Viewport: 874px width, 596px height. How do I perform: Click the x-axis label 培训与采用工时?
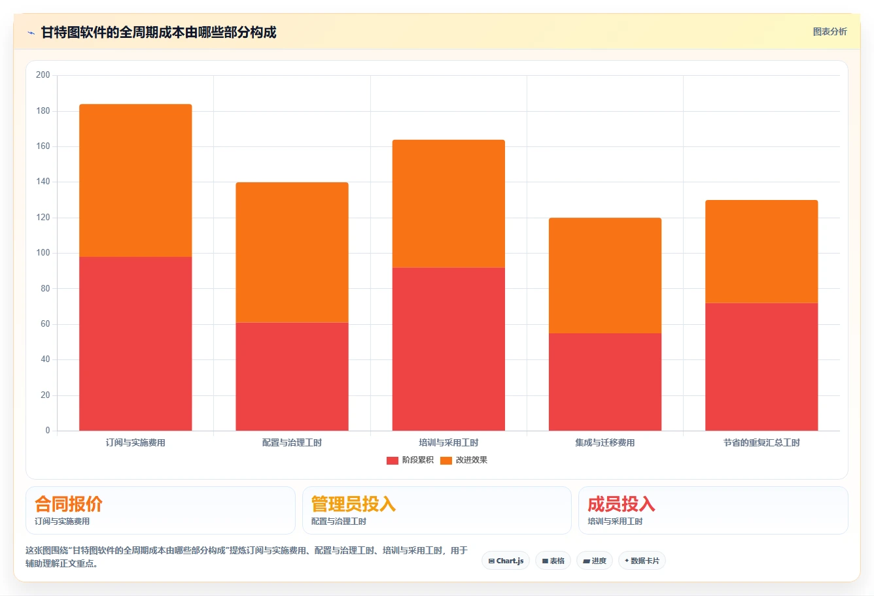449,442
